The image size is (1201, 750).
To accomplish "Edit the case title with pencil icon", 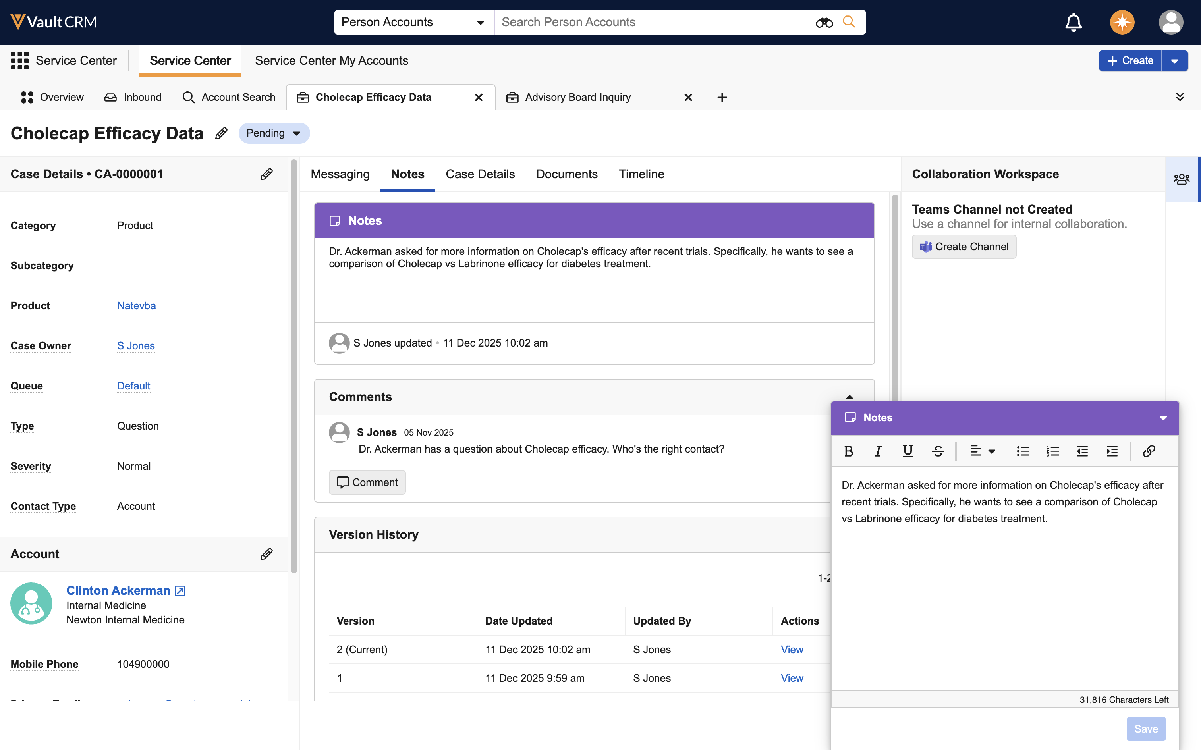I will [x=221, y=133].
